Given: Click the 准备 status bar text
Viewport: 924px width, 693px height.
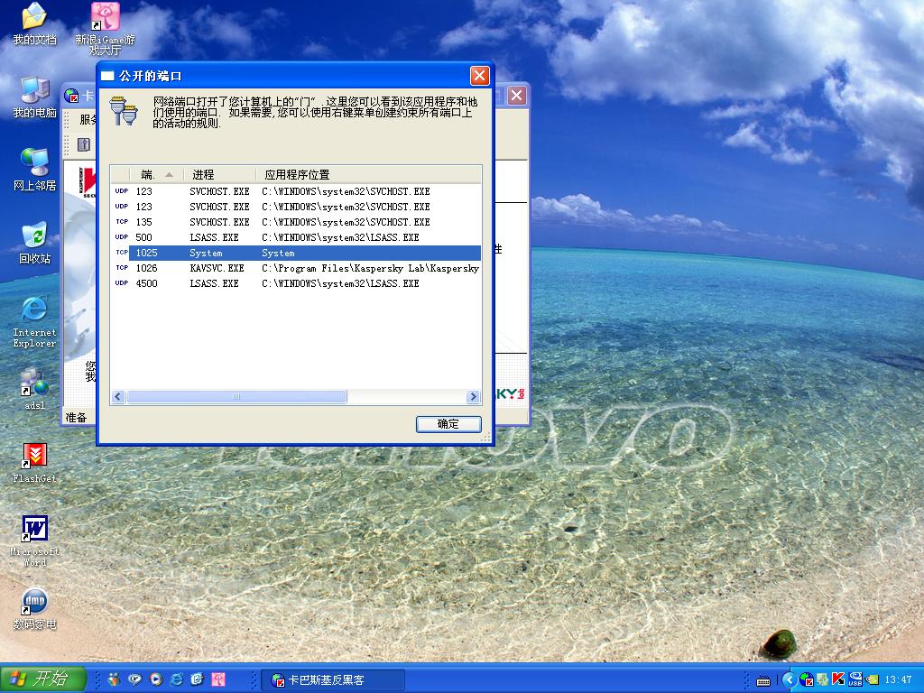Looking at the screenshot, I should (76, 417).
